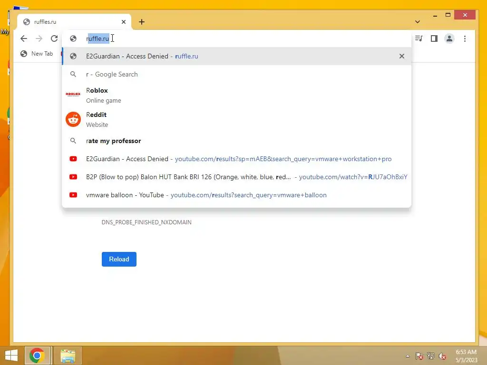Open vmware workstation pro YouTube results suggestion
Viewport: 487px width, 365px height.
point(237,159)
